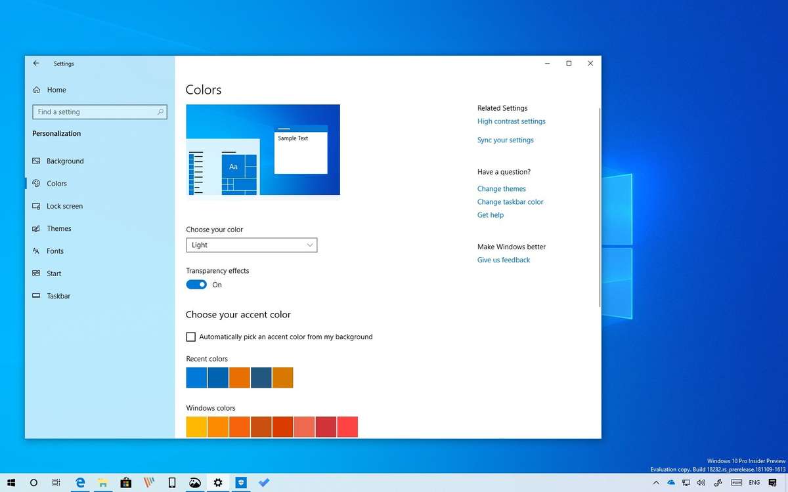Toggle Transparency effects off
Screen dimensions: 788x492
(196, 284)
